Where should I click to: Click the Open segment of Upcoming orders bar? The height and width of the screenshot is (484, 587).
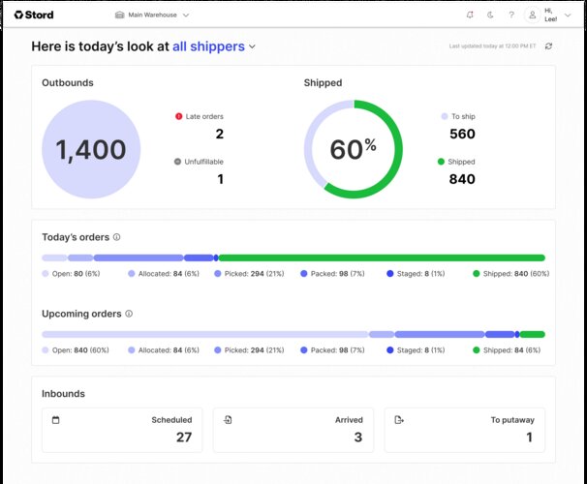[204, 335]
